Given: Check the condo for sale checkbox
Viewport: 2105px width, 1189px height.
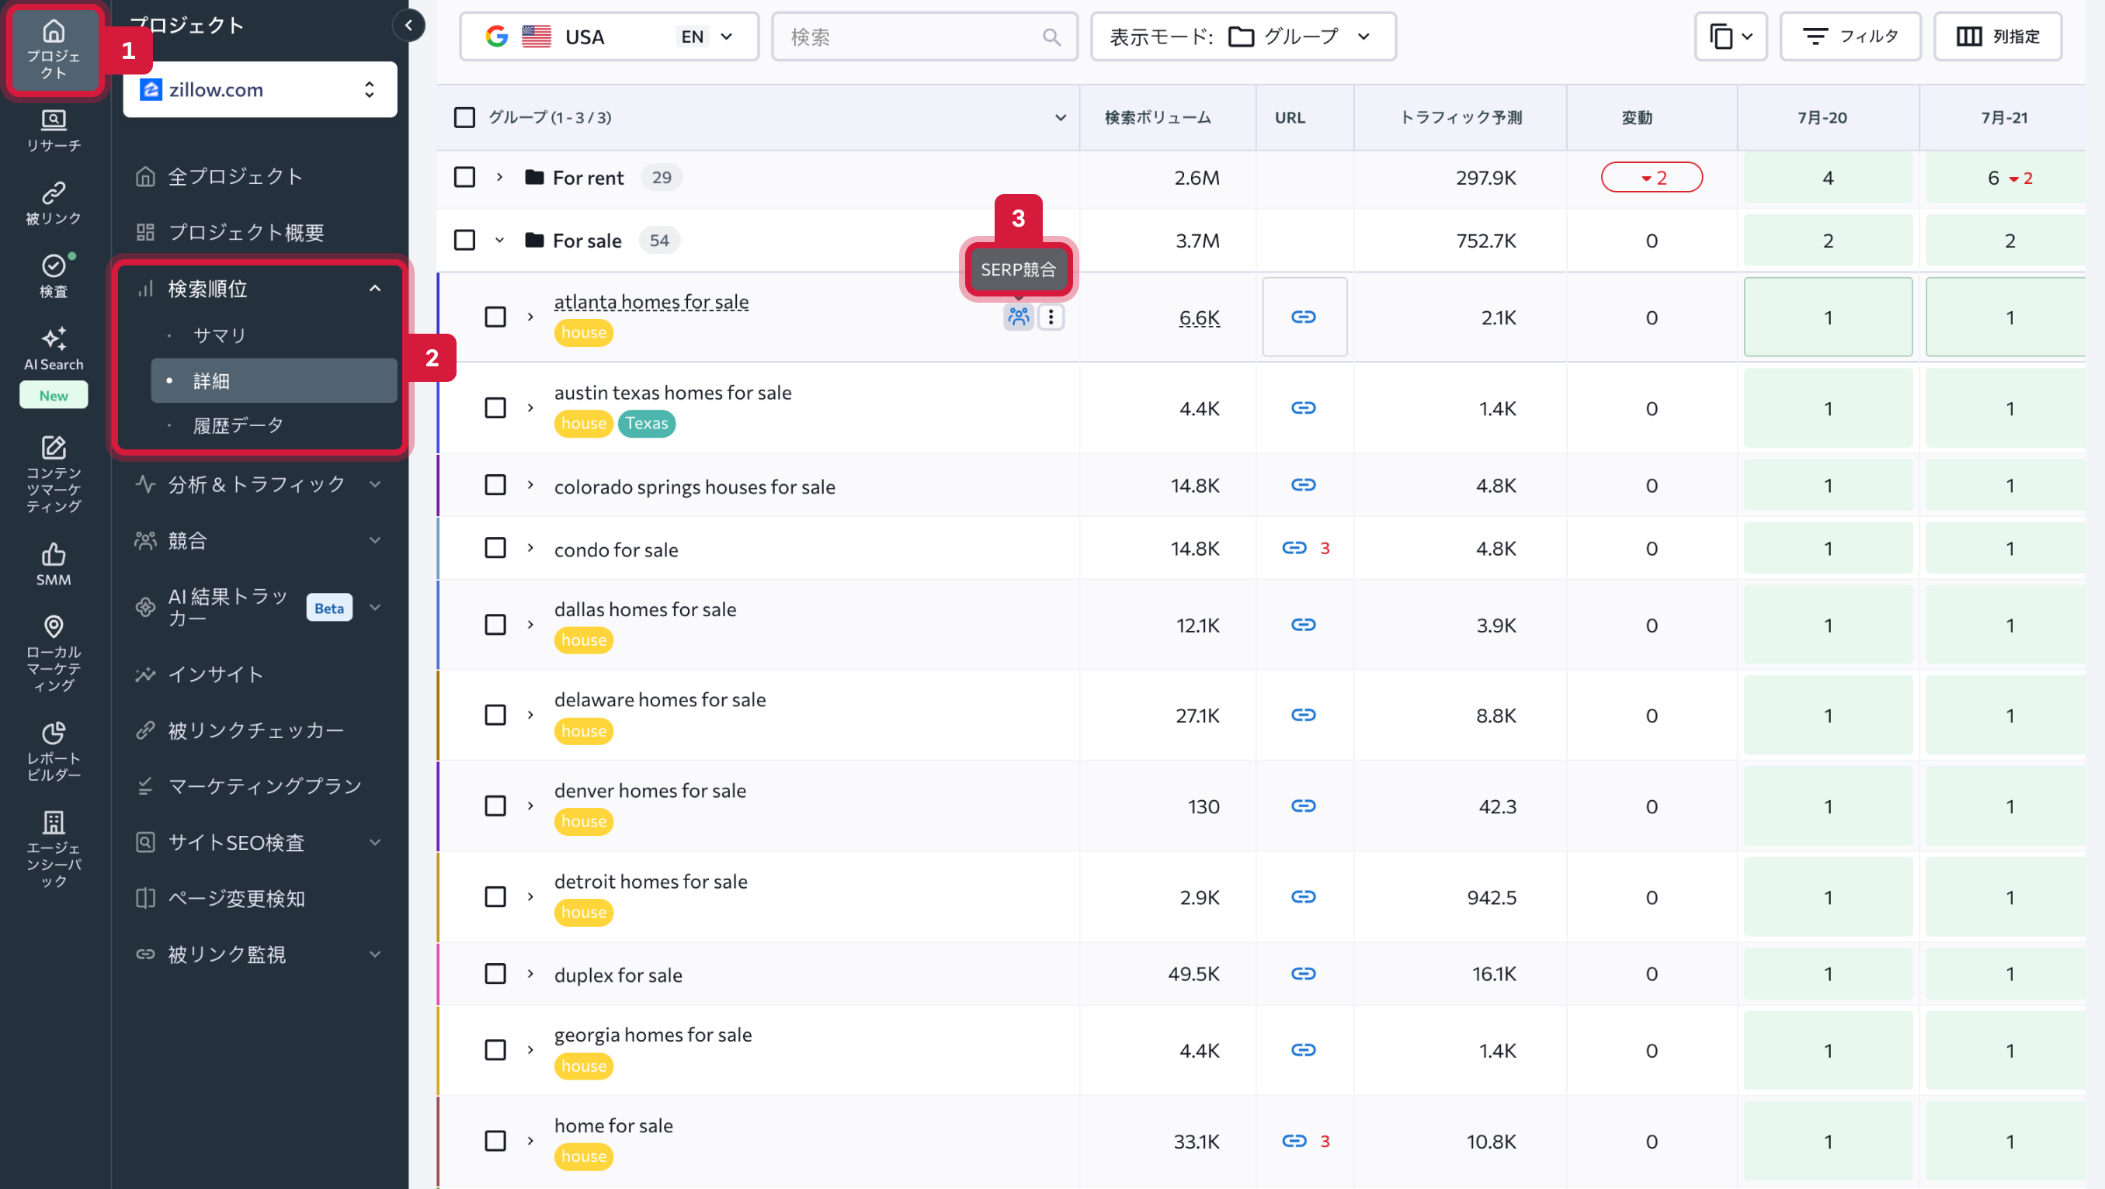Looking at the screenshot, I should tap(495, 548).
